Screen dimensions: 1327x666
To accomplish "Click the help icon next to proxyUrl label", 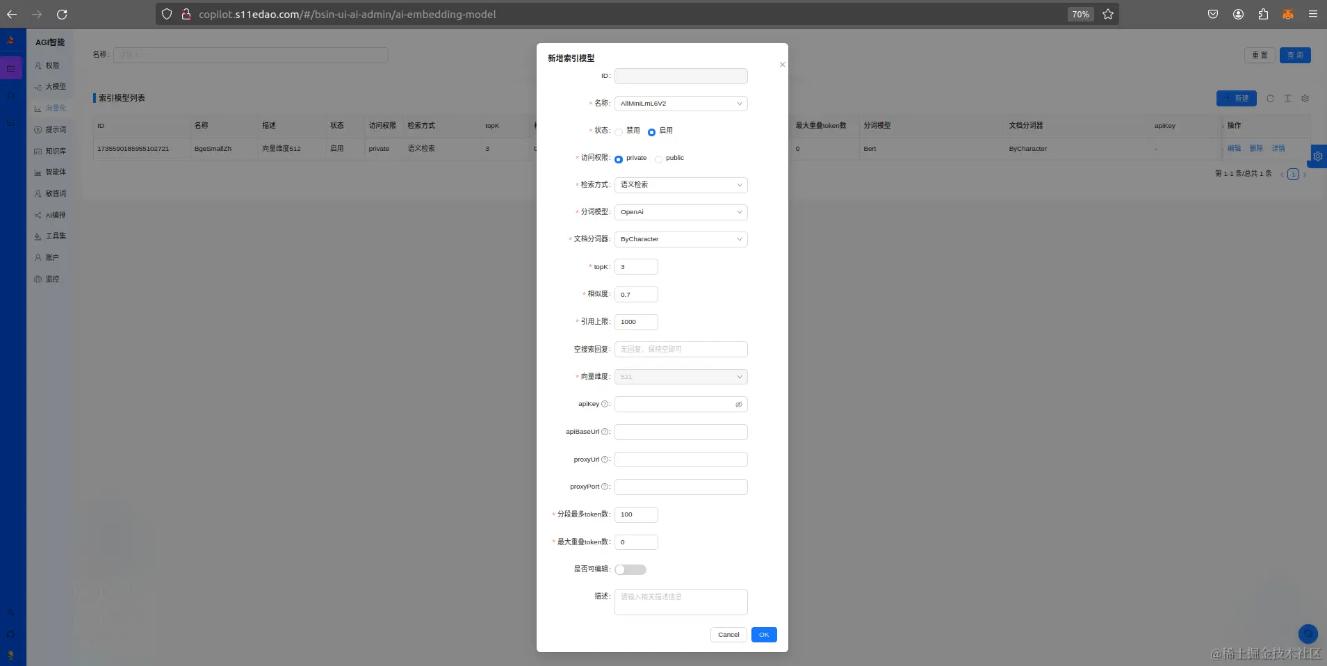I will (605, 460).
